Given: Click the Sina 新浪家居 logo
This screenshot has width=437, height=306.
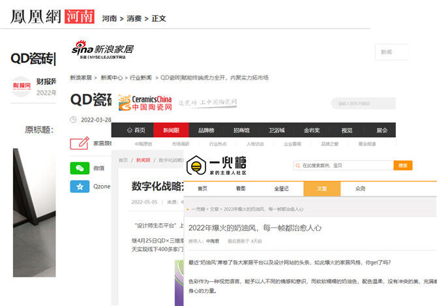Looking at the screenshot, I should tap(102, 49).
